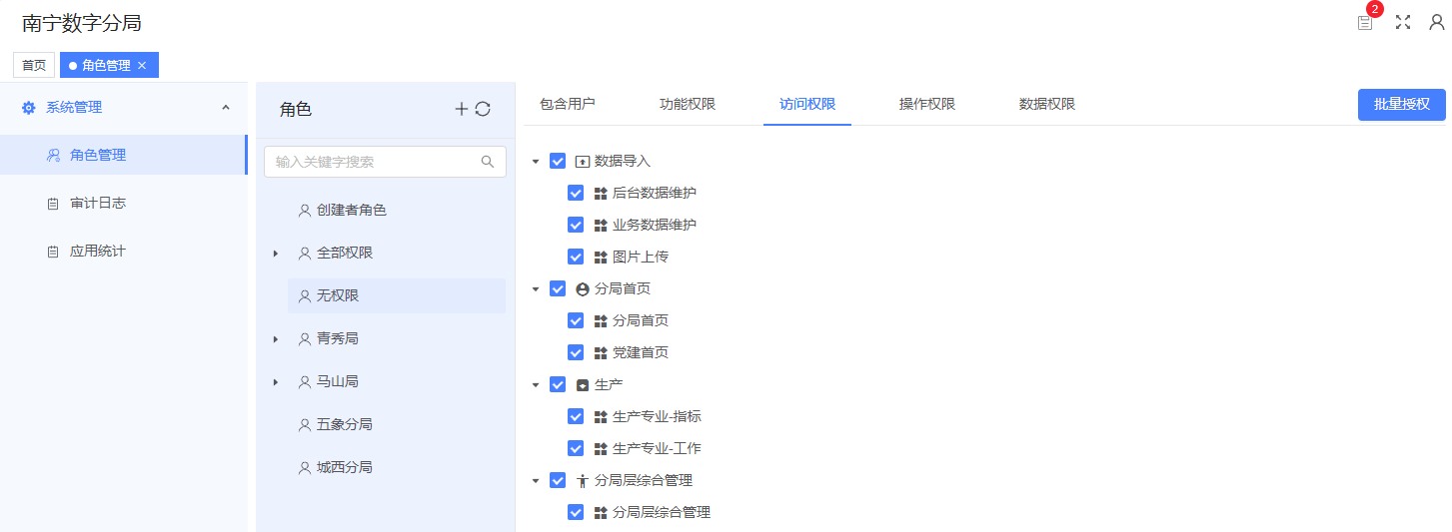Toggle the 生产专业-指标 checkbox
This screenshot has width=1452, height=532.
pos(576,416)
